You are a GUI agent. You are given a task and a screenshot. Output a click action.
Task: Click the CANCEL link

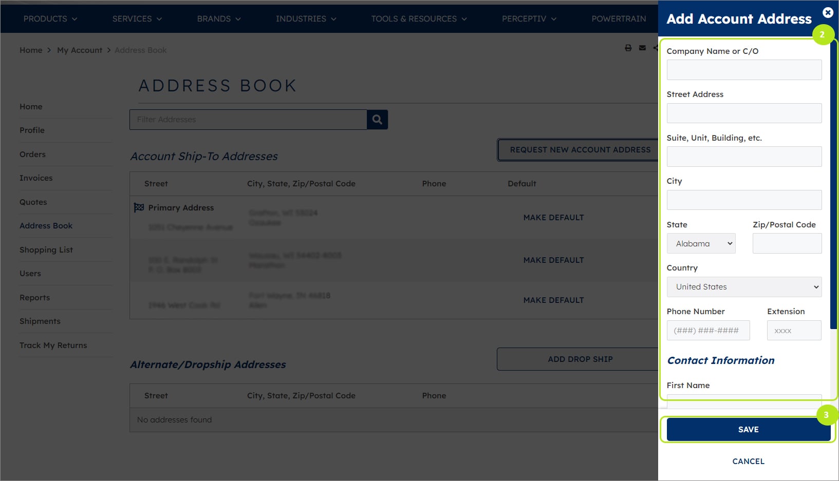[x=749, y=461]
